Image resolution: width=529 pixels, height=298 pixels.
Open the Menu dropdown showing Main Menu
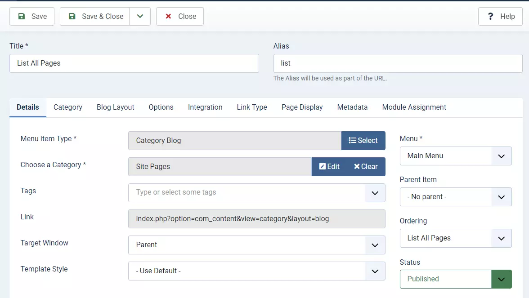coord(456,156)
